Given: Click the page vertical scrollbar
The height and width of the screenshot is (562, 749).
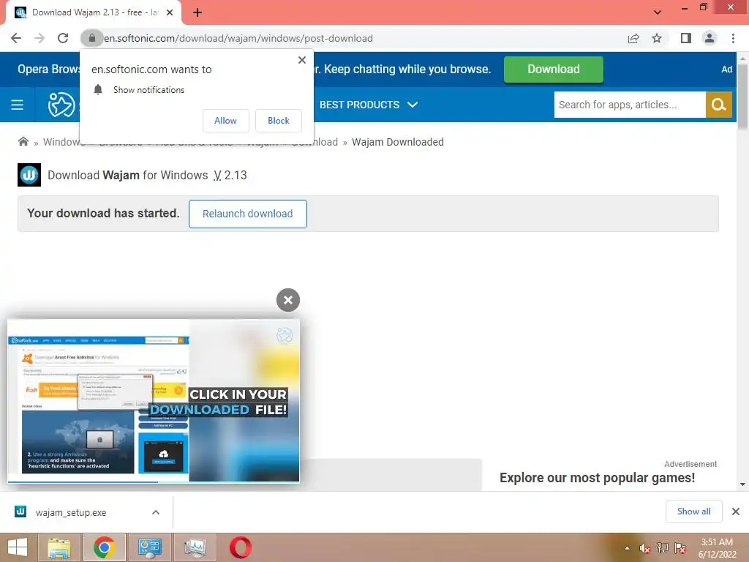Looking at the screenshot, I should click(742, 97).
